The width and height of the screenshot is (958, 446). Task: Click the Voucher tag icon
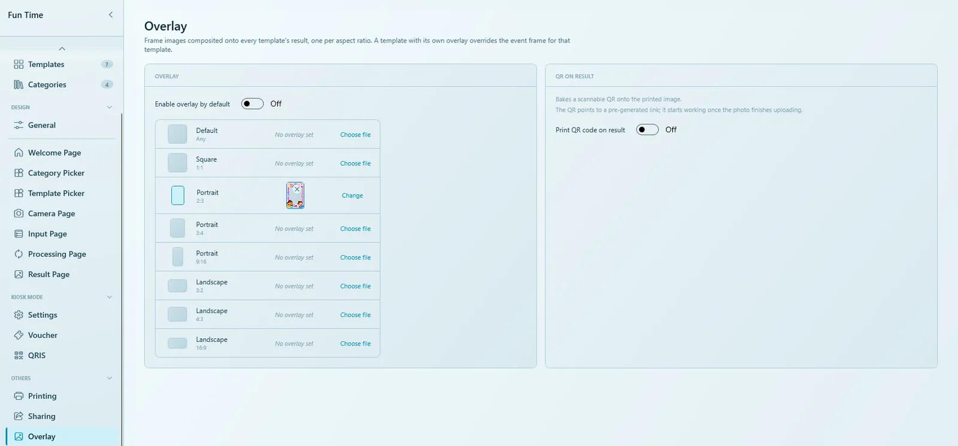coord(19,335)
